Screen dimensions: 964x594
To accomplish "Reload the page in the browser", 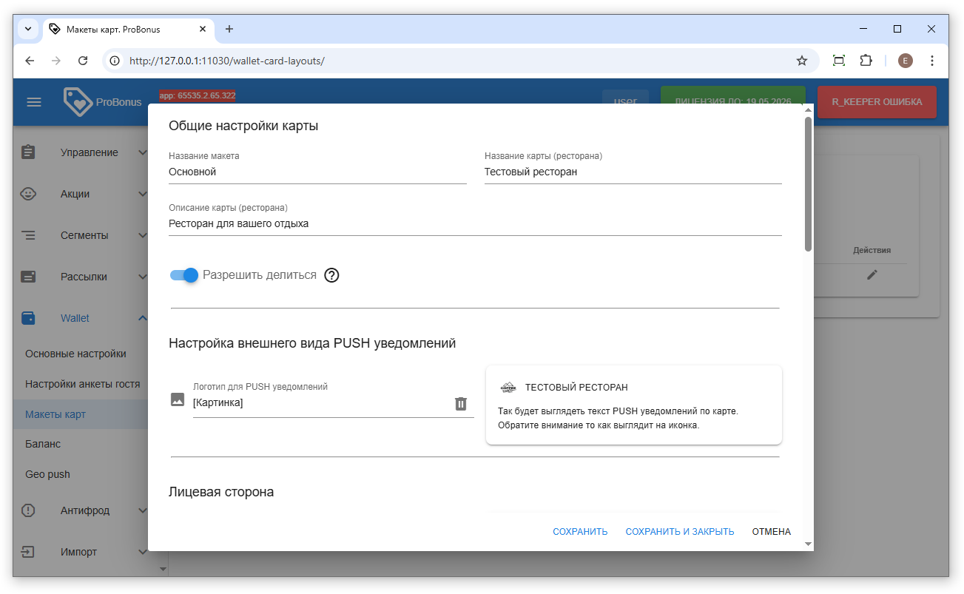I will pyautogui.click(x=83, y=61).
